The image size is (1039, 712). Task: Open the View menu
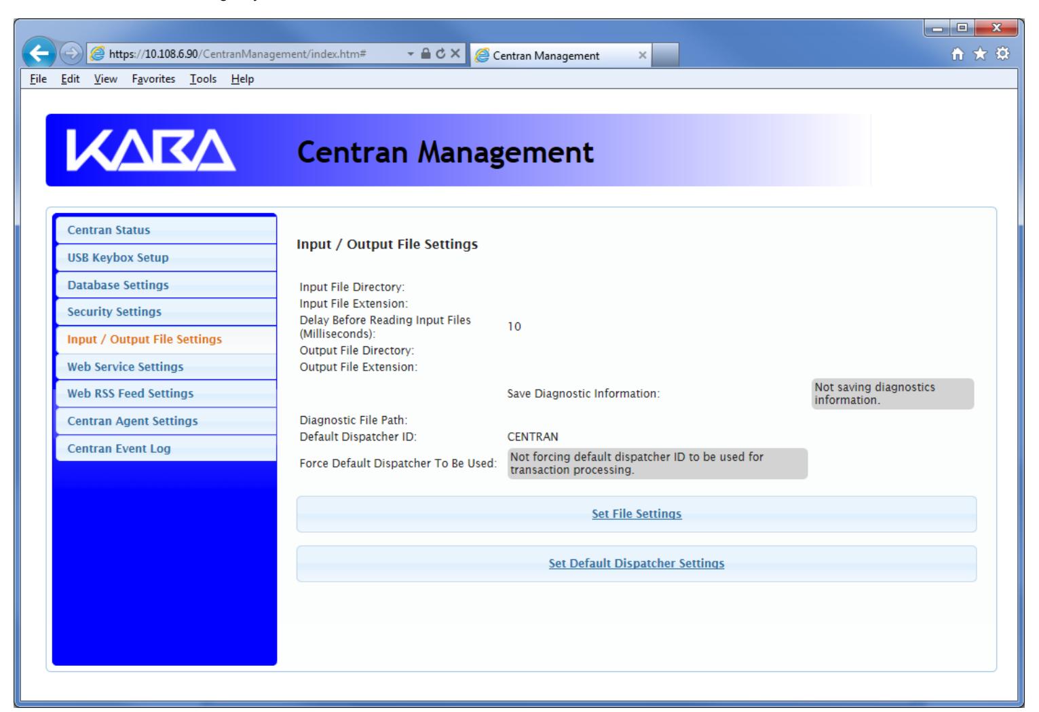coord(105,79)
